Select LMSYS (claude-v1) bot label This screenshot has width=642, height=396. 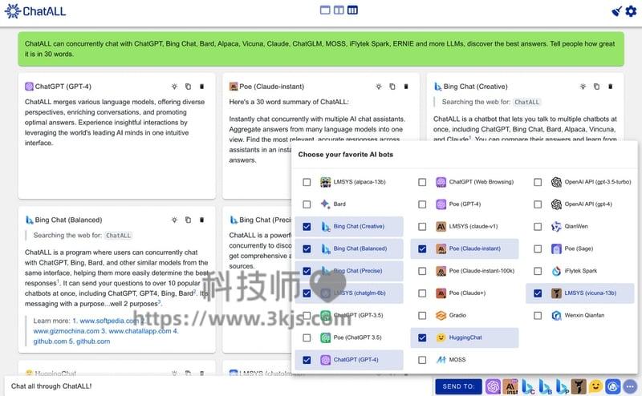pos(473,226)
